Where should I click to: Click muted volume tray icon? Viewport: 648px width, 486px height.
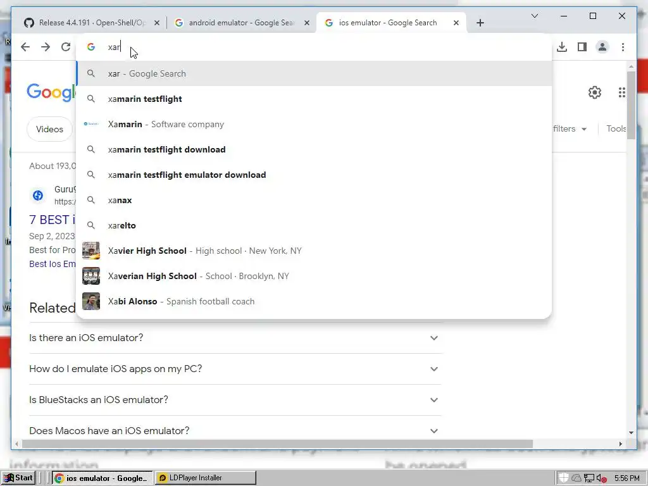[x=602, y=478]
